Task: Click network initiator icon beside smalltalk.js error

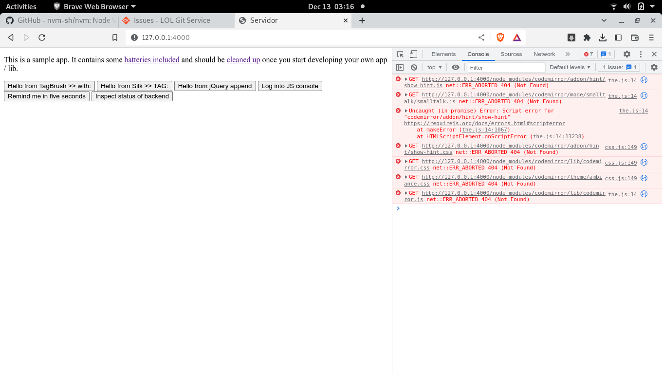Action: coord(644,95)
